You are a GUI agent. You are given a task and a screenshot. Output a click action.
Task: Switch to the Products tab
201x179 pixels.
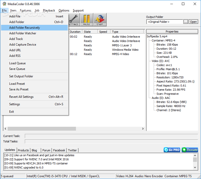23,150
